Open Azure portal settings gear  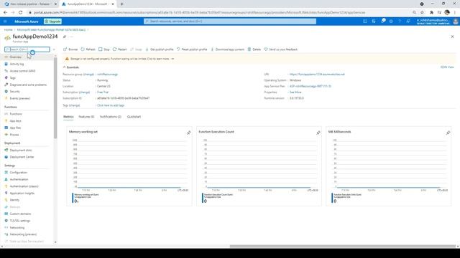coord(391,21)
